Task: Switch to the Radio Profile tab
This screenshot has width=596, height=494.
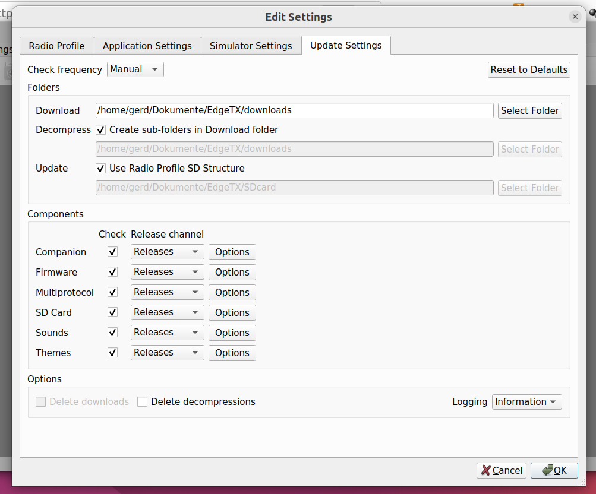Action: (56, 46)
